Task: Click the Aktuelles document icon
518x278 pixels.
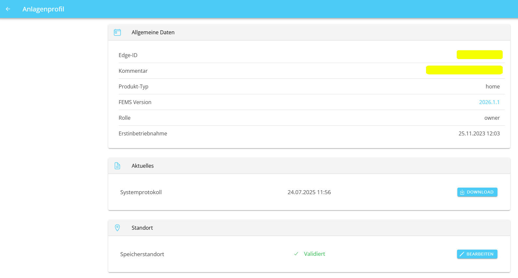Action: [117, 166]
